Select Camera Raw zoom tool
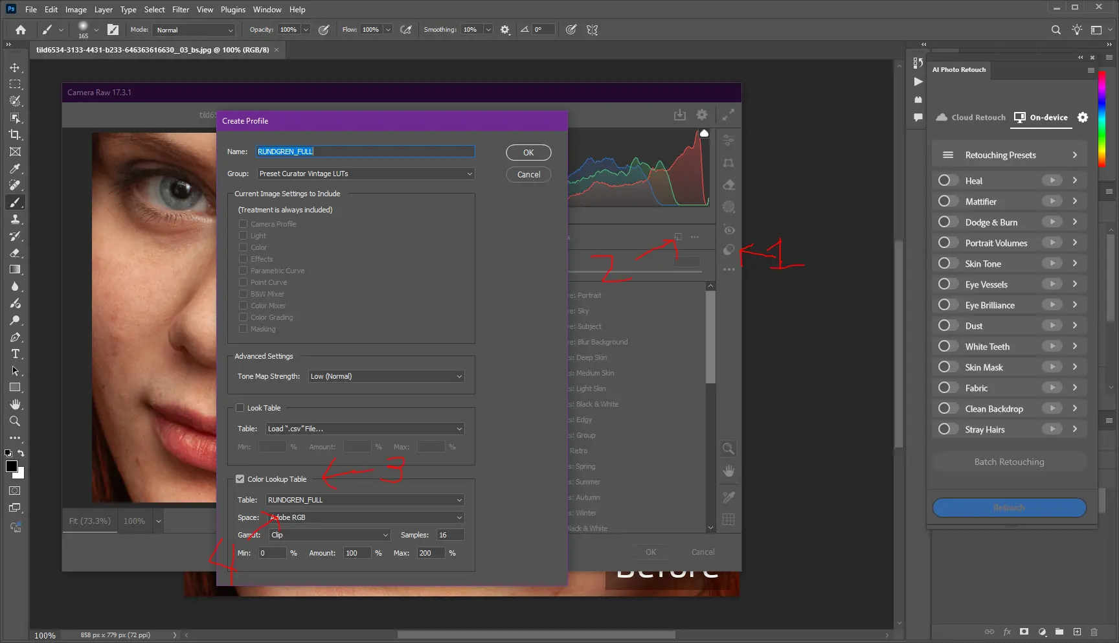 tap(729, 449)
